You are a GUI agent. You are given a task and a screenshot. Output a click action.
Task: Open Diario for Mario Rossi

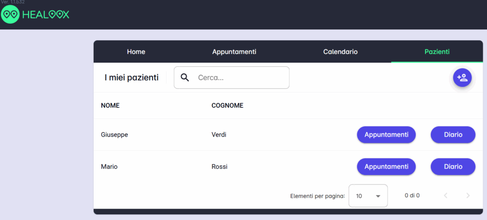[453, 167]
